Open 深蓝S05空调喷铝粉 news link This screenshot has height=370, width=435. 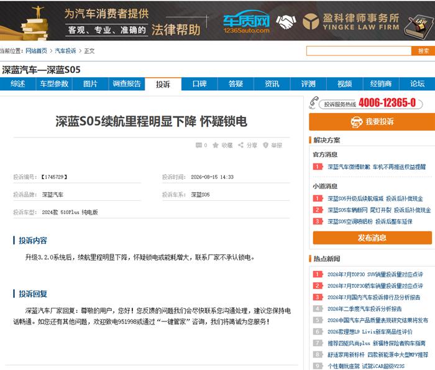coord(370,221)
